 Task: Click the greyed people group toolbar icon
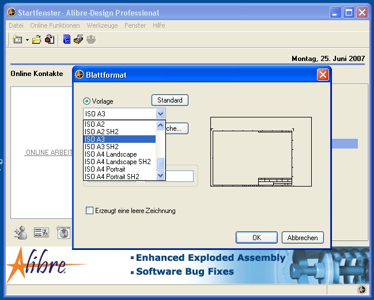click(91, 40)
